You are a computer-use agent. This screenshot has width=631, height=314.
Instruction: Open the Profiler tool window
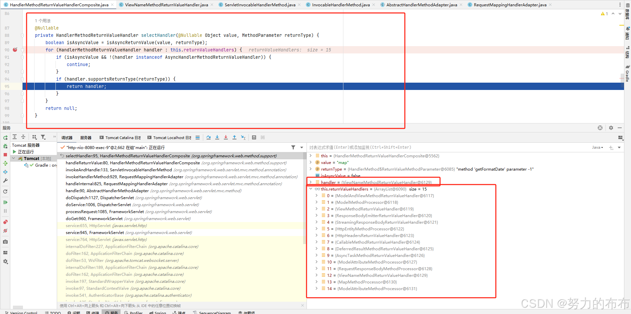[x=133, y=312]
